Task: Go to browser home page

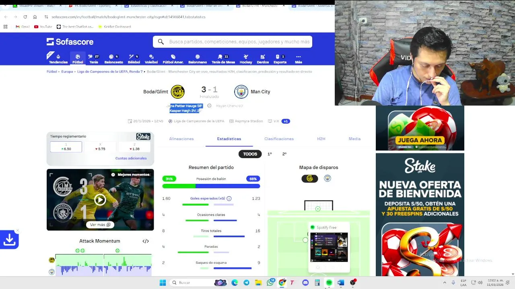Action: 35,17
